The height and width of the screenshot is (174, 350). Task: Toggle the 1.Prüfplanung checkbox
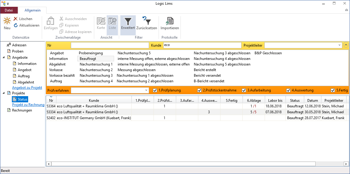click(155, 90)
